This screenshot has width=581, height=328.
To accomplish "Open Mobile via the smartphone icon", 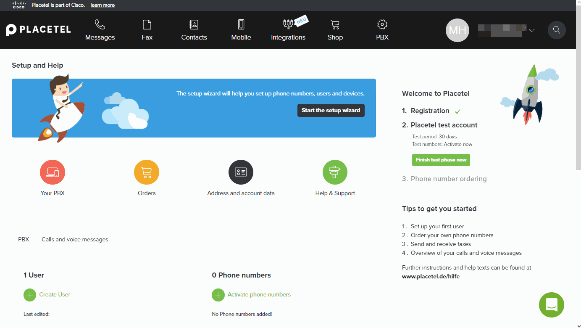I will point(241,24).
